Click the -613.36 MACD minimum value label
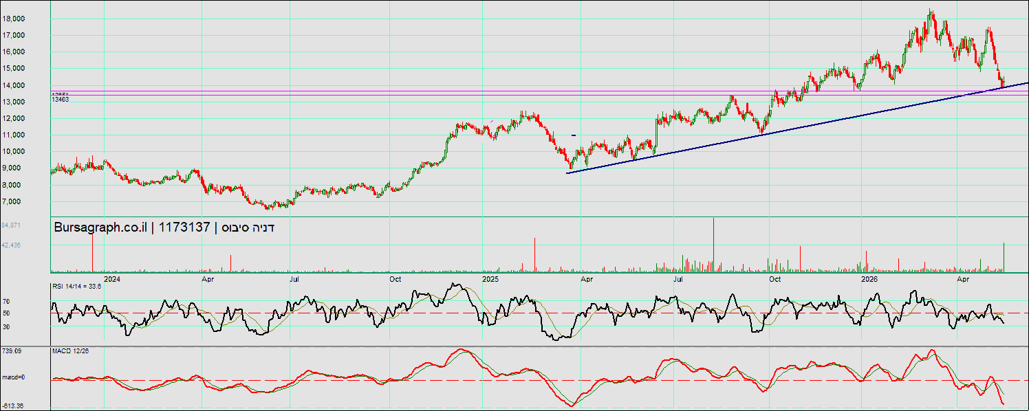Image resolution: width=1029 pixels, height=411 pixels. click(x=12, y=406)
